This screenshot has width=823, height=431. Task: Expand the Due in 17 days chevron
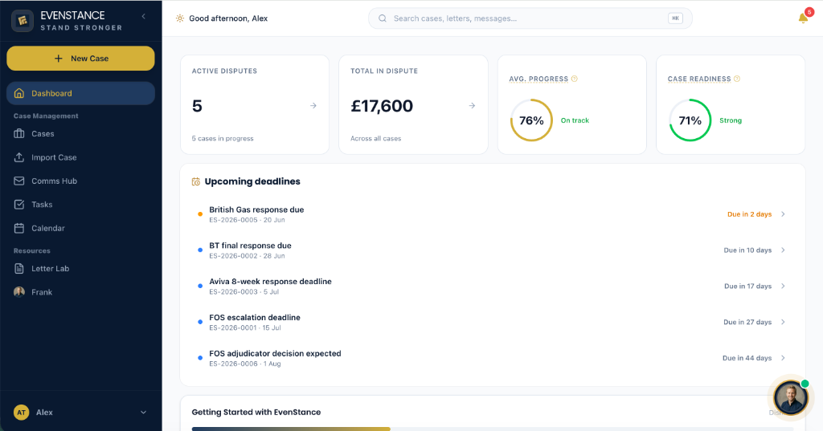click(x=783, y=287)
